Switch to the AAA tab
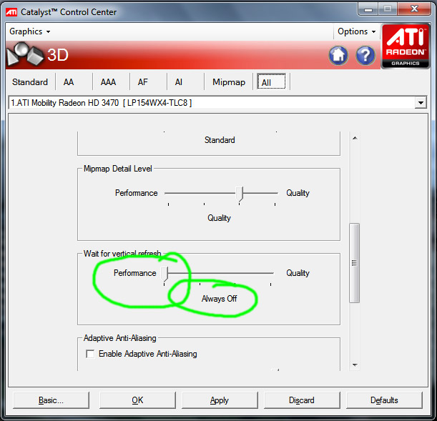 (108, 82)
